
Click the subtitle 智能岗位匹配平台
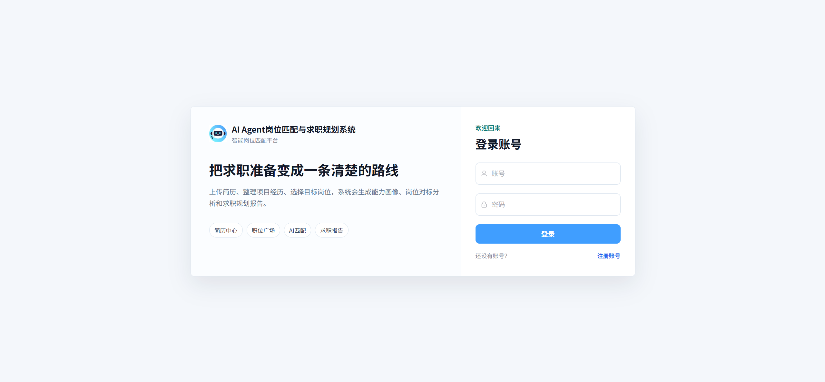click(x=255, y=141)
